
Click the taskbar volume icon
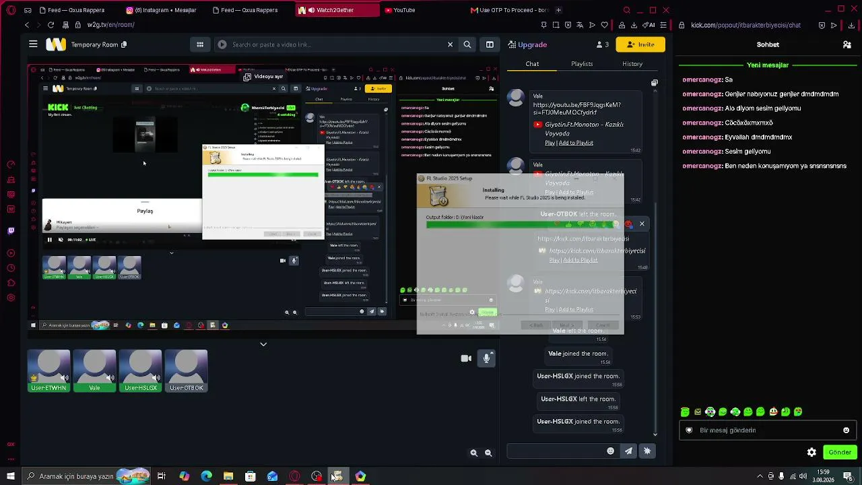tap(803, 476)
